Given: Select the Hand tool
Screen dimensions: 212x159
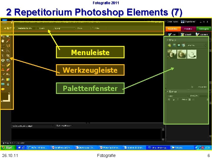Looking at the screenshot, I should (x=3, y=41).
